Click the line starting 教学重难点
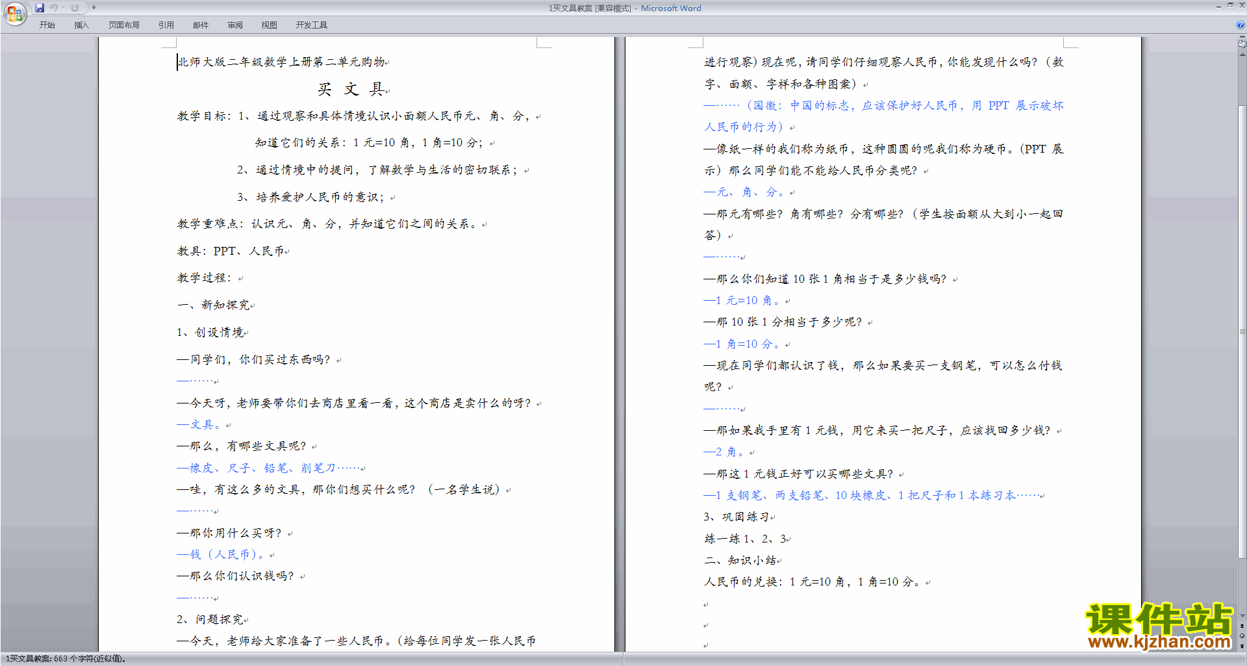The width and height of the screenshot is (1247, 666). pyautogui.click(x=329, y=224)
